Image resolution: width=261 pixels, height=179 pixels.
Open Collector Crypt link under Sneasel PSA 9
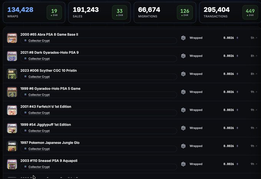(x=39, y=167)
